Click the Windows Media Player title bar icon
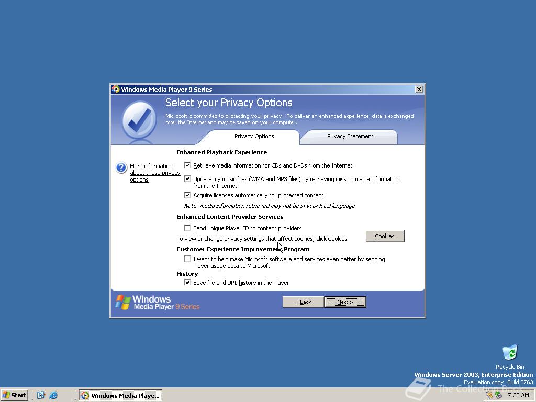 click(x=116, y=89)
